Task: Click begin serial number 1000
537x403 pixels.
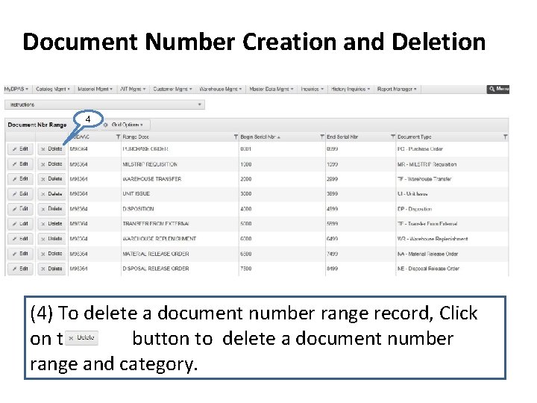Action: [x=246, y=164]
